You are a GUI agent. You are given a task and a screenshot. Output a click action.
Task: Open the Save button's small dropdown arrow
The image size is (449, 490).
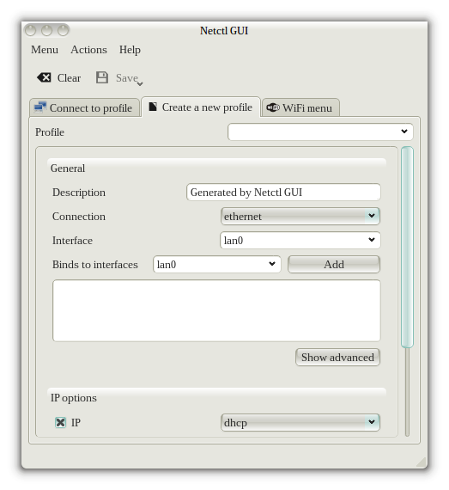click(x=140, y=83)
